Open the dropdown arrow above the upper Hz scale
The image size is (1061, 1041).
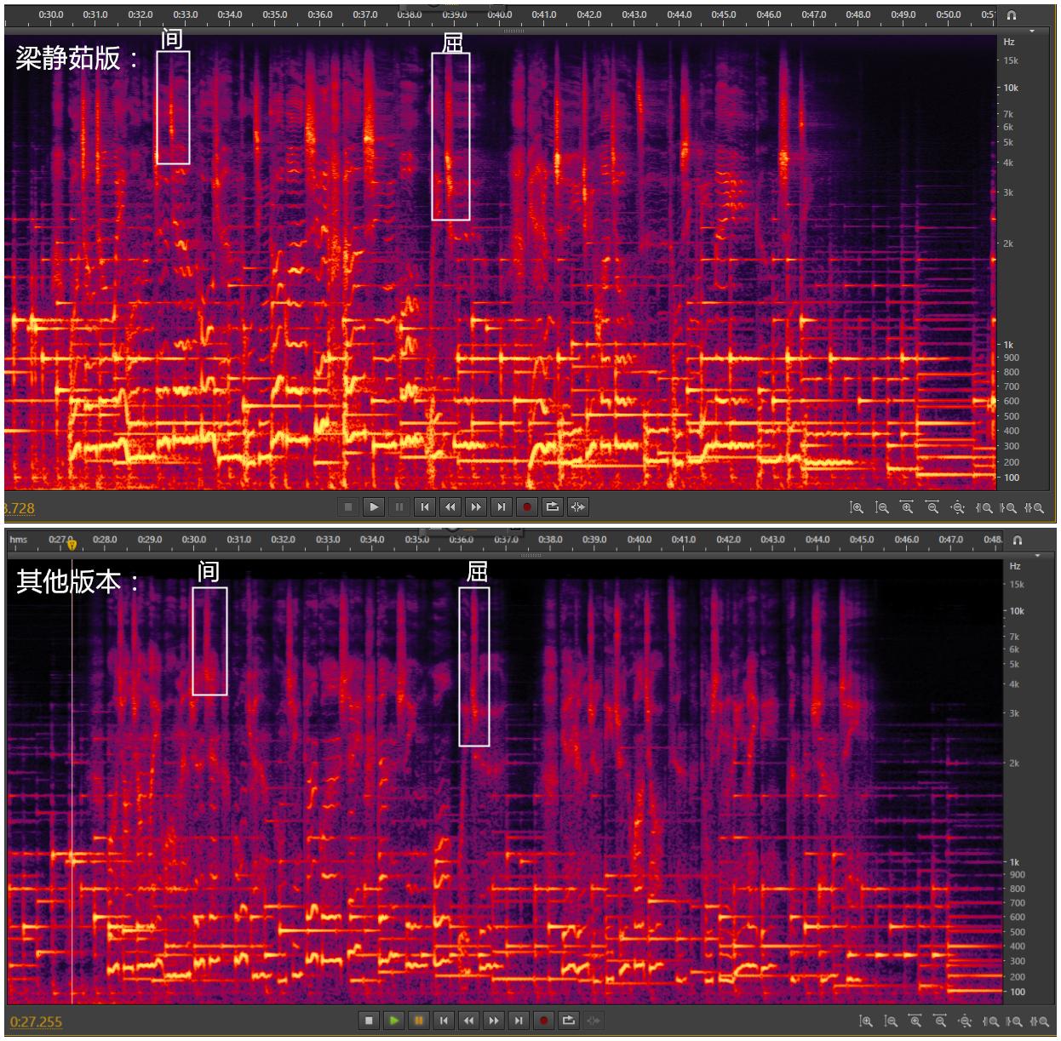click(1032, 31)
